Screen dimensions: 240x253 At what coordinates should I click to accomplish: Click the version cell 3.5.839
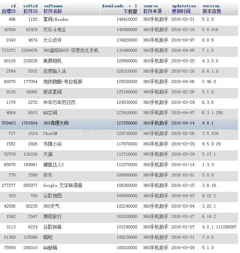[x=210, y=133]
